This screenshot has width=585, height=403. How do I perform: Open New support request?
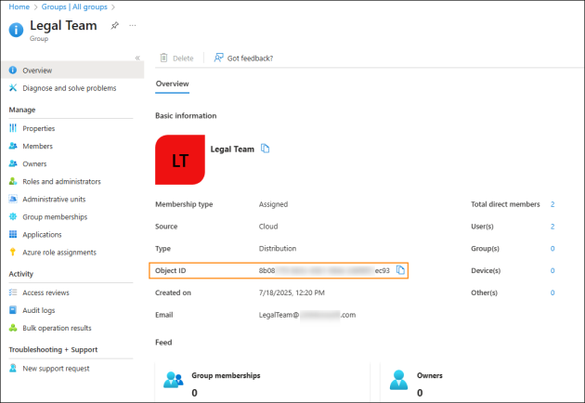coord(56,369)
